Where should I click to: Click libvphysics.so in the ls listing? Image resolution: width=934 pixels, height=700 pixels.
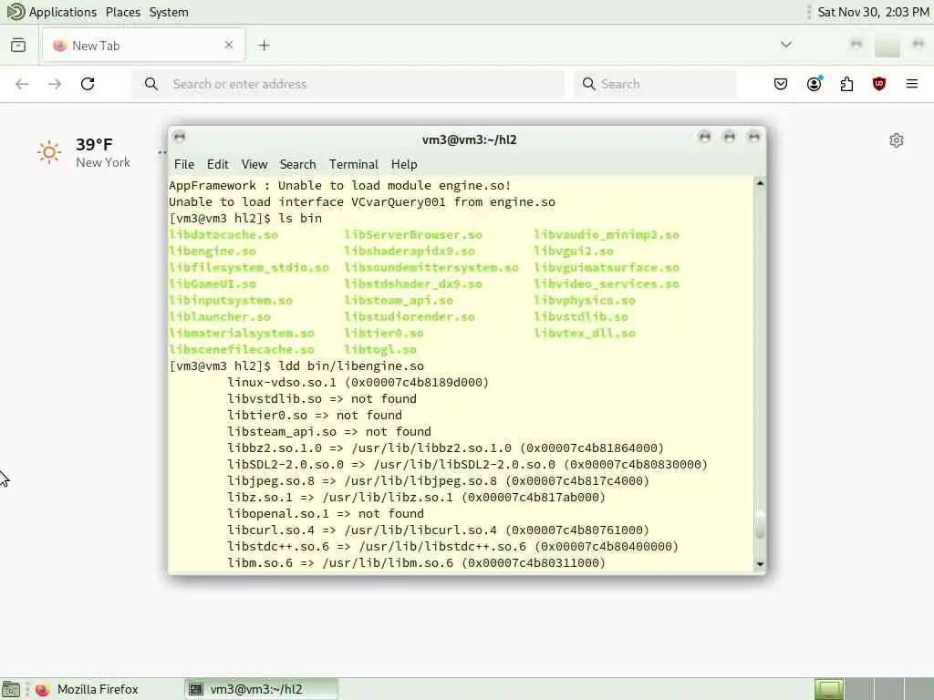pos(585,301)
